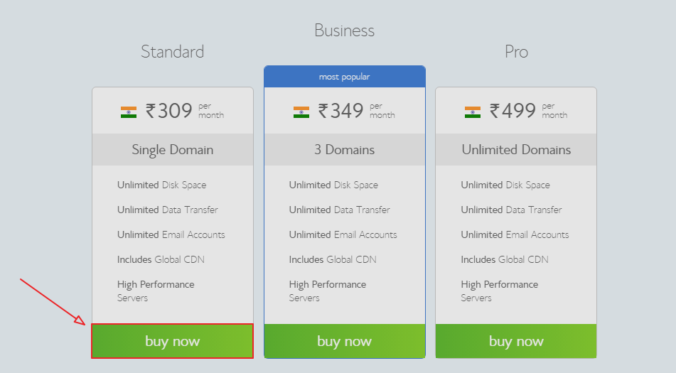Click the ₹499 per month price
676x373 pixels.
pos(528,111)
